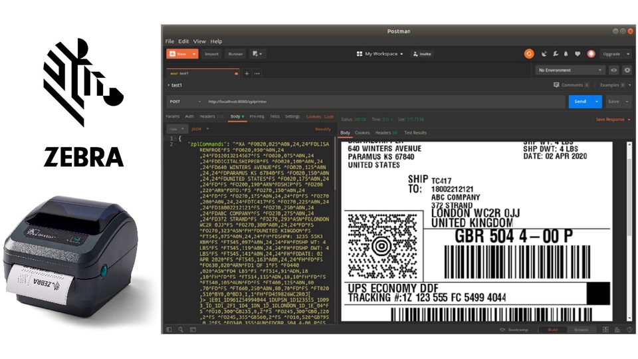Open the JSON format dropdown
The width and height of the screenshot is (638, 359).
pos(200,129)
